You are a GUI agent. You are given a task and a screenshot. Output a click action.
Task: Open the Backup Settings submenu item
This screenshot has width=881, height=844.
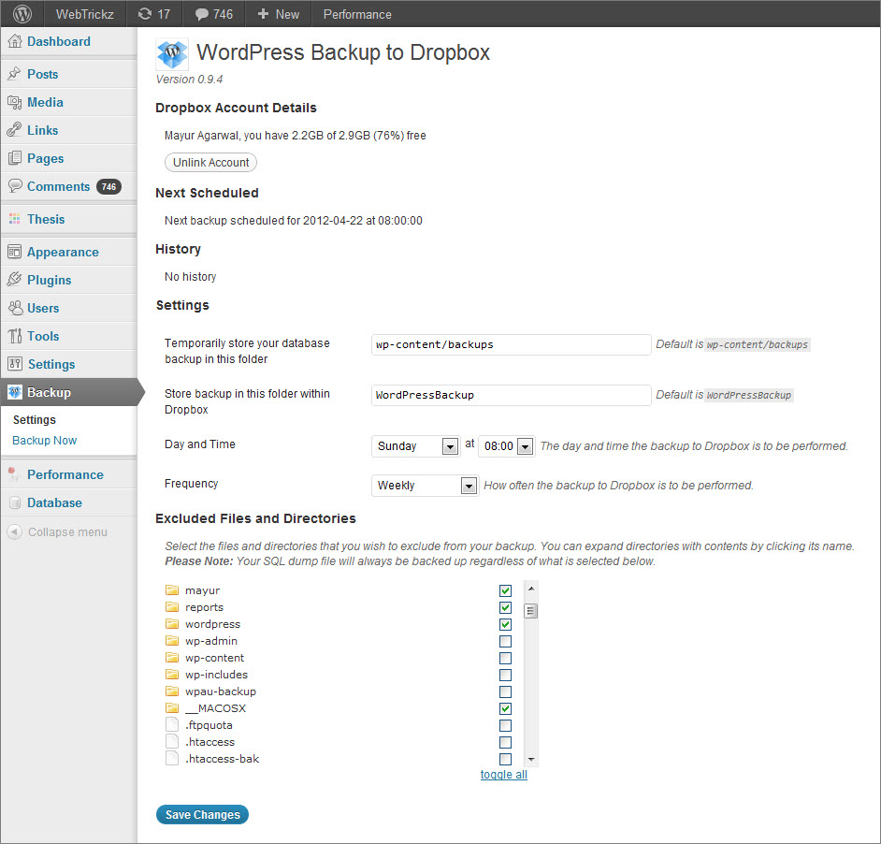coord(35,419)
